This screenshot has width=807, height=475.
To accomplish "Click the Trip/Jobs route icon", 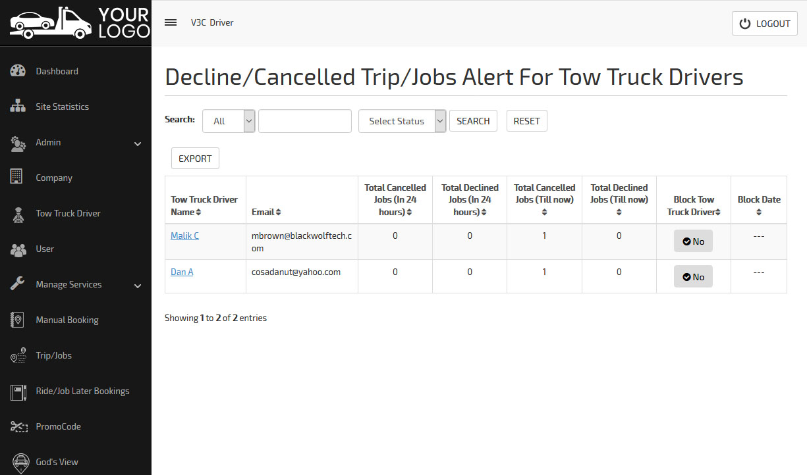I will coord(18,355).
